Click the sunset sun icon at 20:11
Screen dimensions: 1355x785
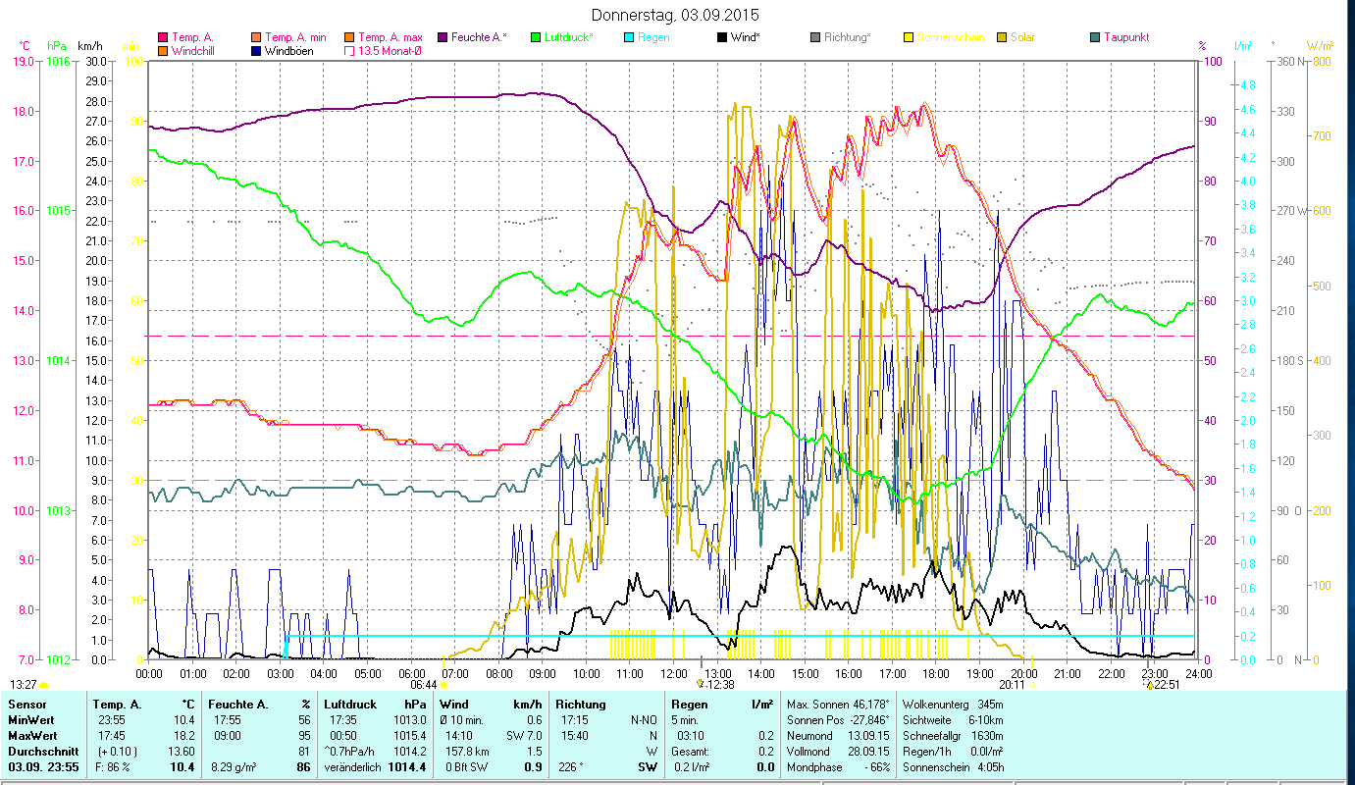click(x=1031, y=685)
